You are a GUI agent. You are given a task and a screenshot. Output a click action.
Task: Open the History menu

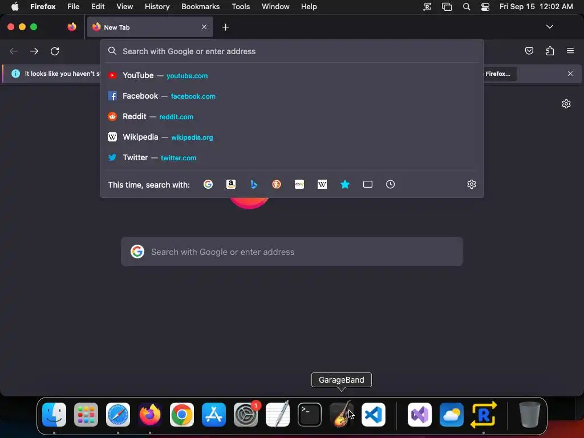157,7
